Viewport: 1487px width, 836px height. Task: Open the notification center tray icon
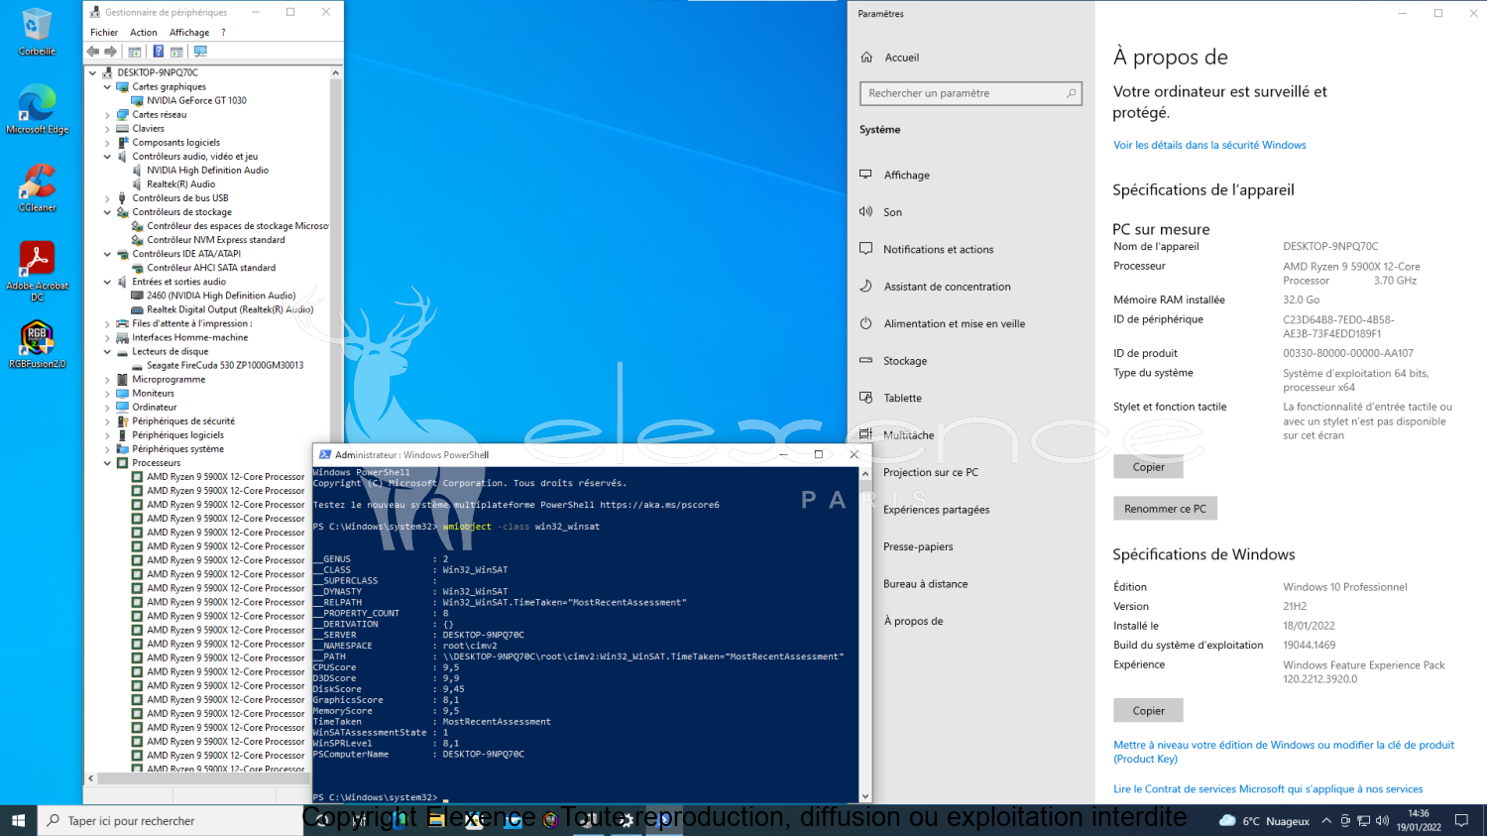1461,820
